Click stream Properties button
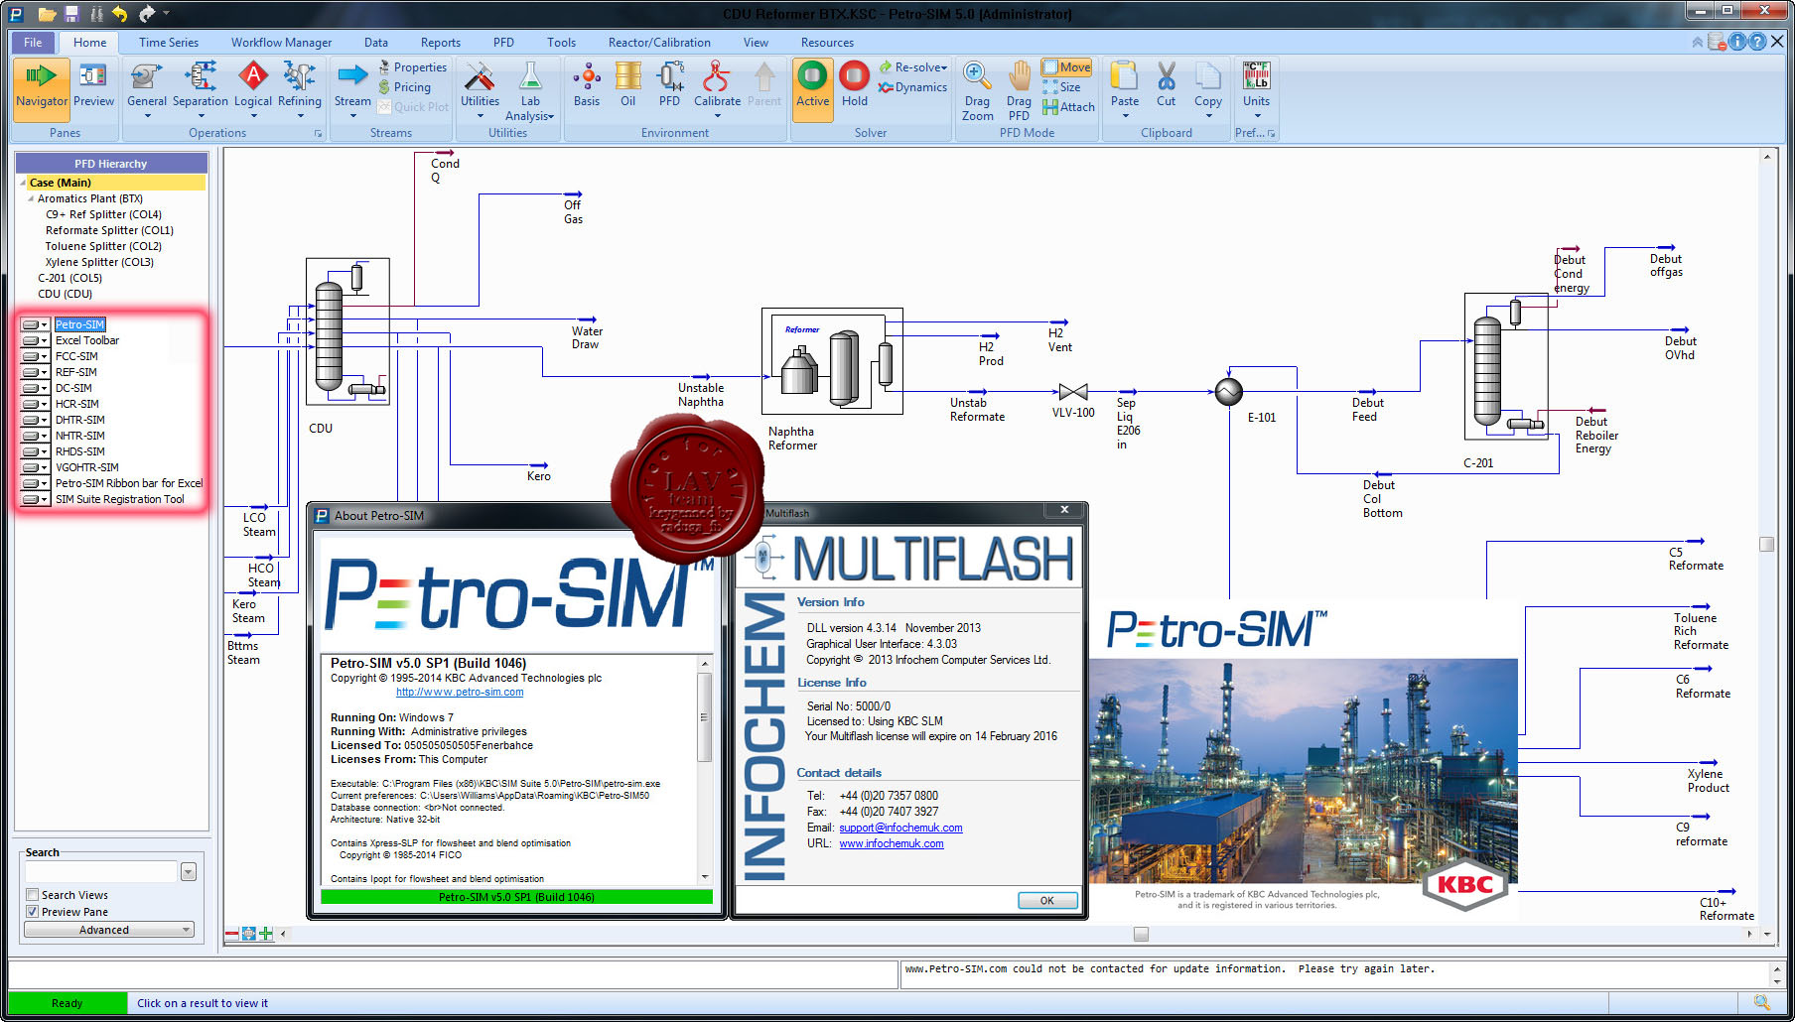The image size is (1795, 1022). [413, 67]
